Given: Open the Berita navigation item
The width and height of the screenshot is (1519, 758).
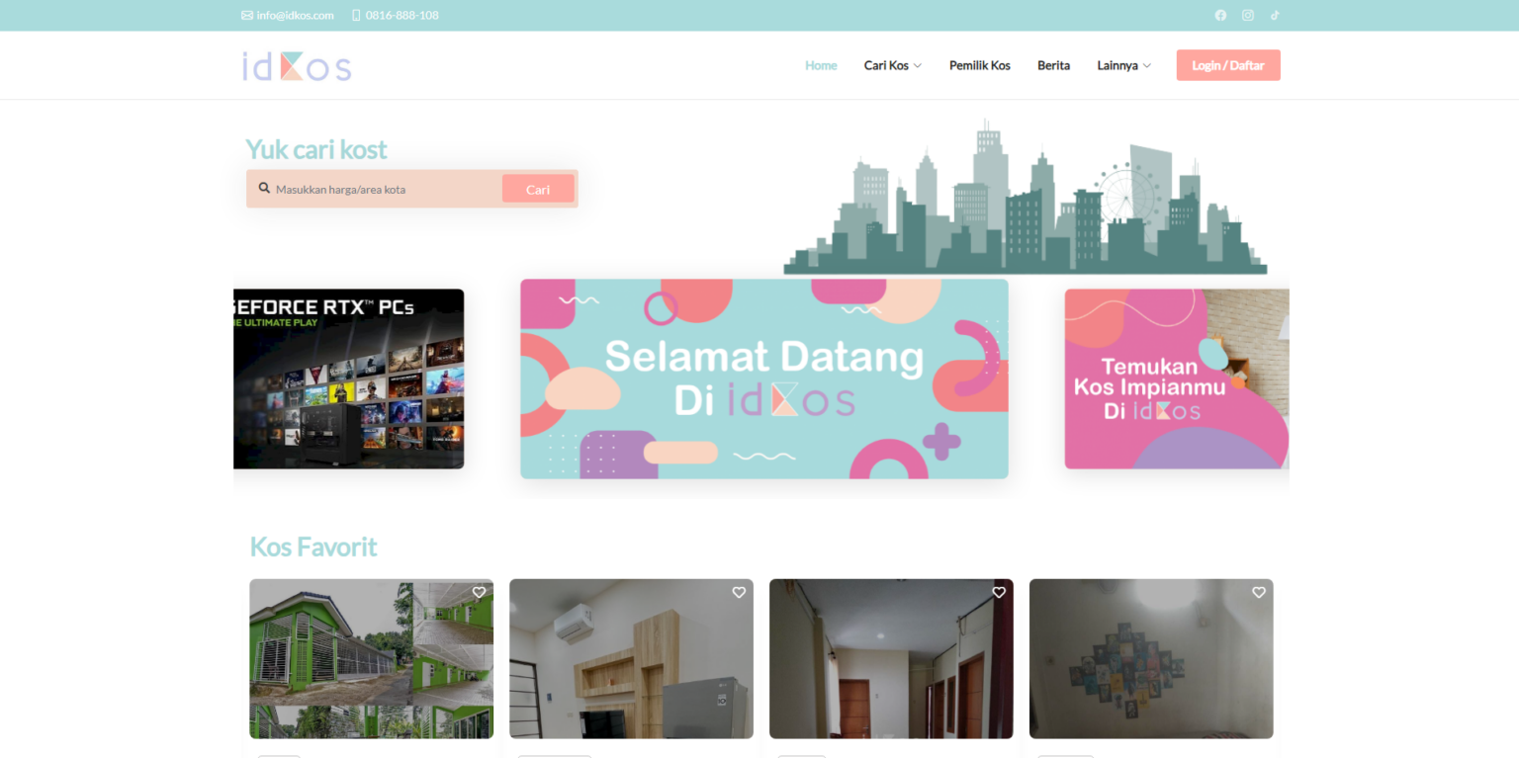Looking at the screenshot, I should [x=1053, y=65].
